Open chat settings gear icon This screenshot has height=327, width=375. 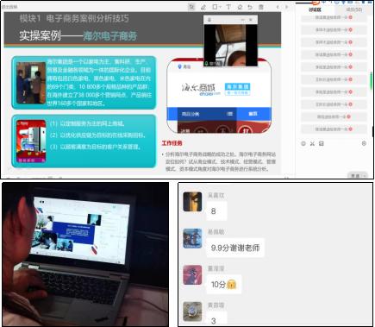tap(364, 143)
